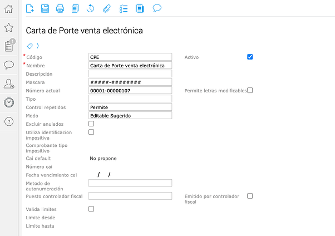Open Favorites star in sidebar

[9, 28]
